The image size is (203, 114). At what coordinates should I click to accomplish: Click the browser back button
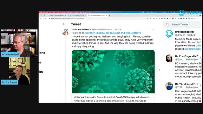tap(41, 18)
